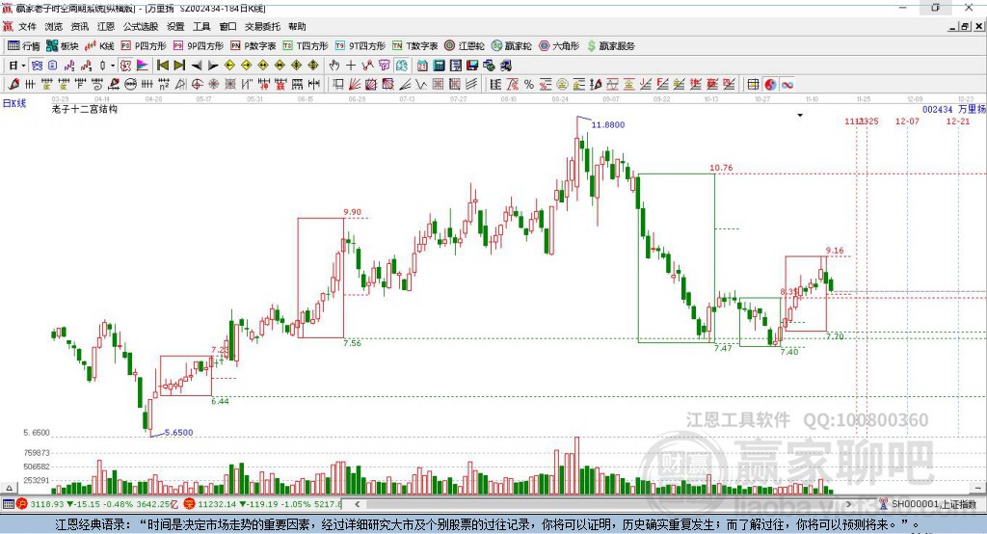Click the rectangle drawing tool icon

click(338, 85)
